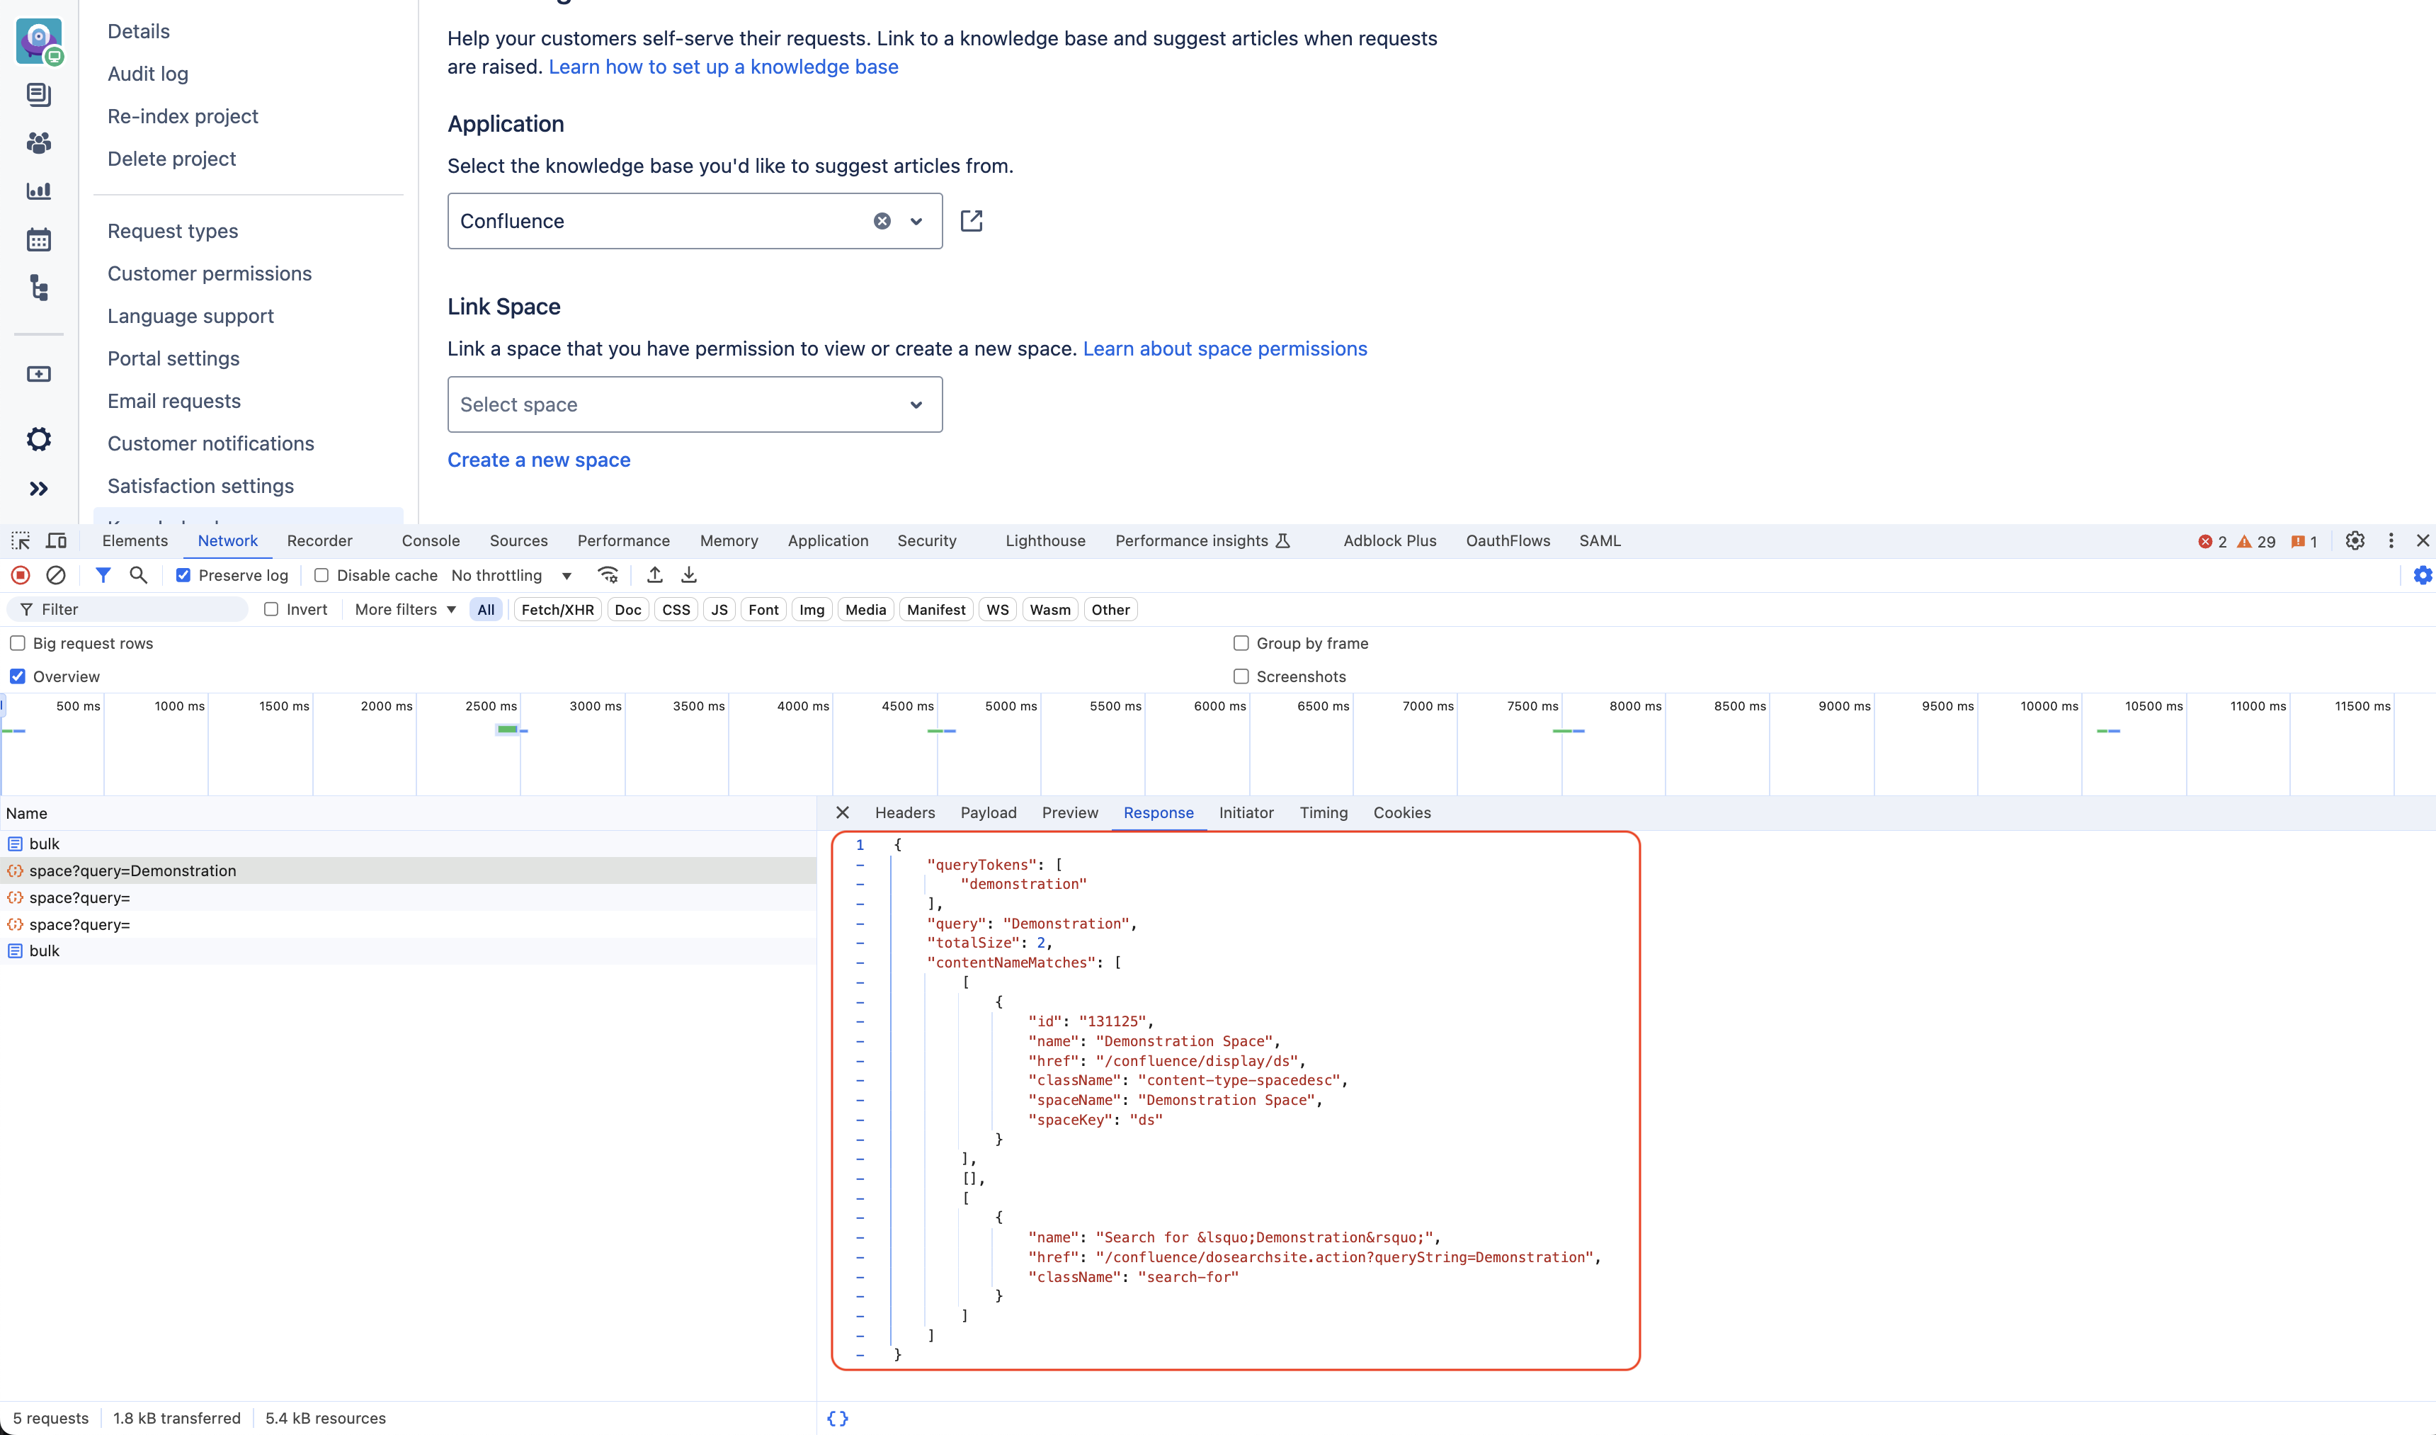Open the Reports icon in sidebar
2436x1435 pixels.
tap(39, 191)
